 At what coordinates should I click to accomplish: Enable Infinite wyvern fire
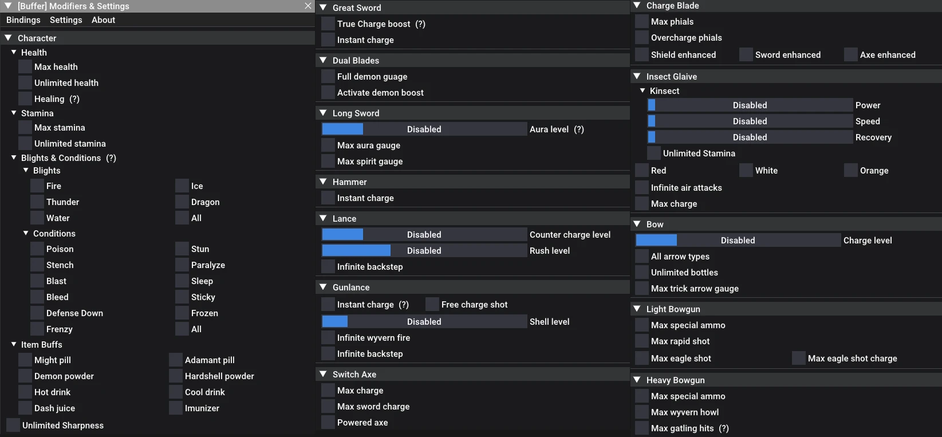(328, 337)
